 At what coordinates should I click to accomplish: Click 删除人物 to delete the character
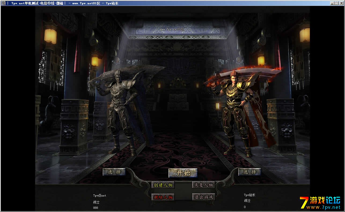coord(163,197)
